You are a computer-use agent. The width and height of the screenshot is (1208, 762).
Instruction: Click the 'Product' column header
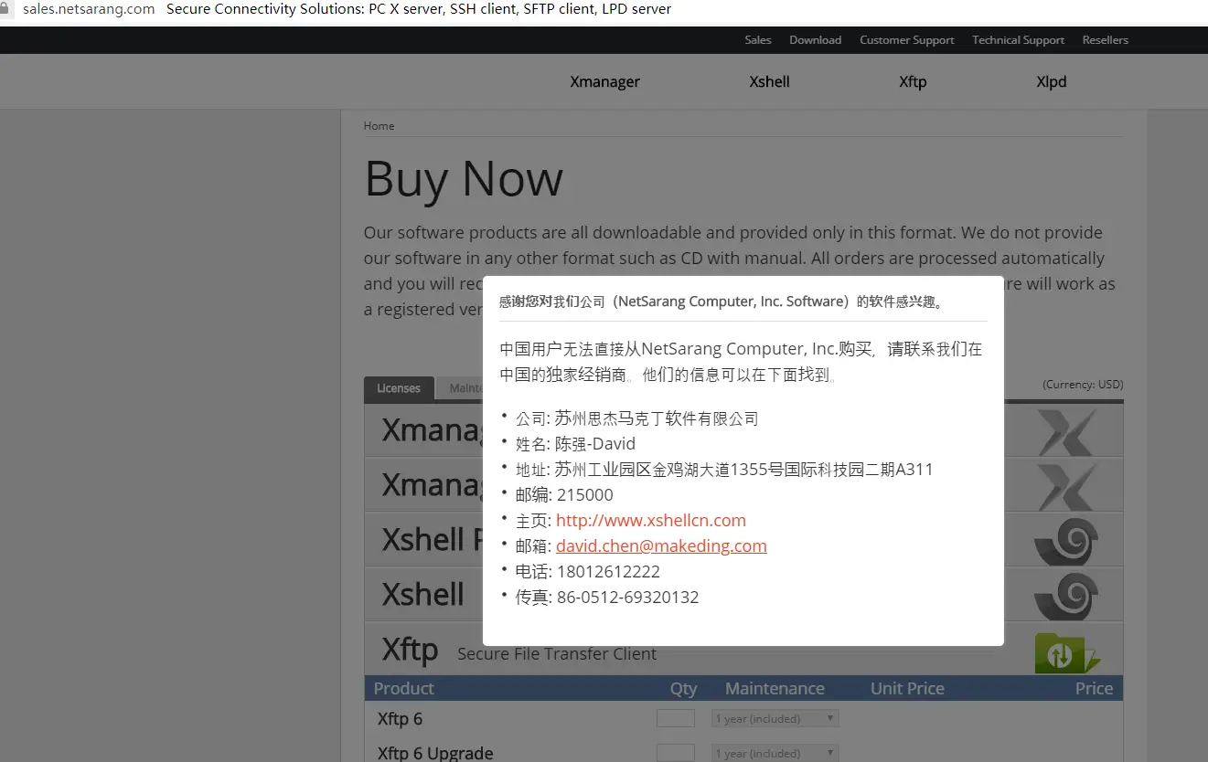[403, 689]
